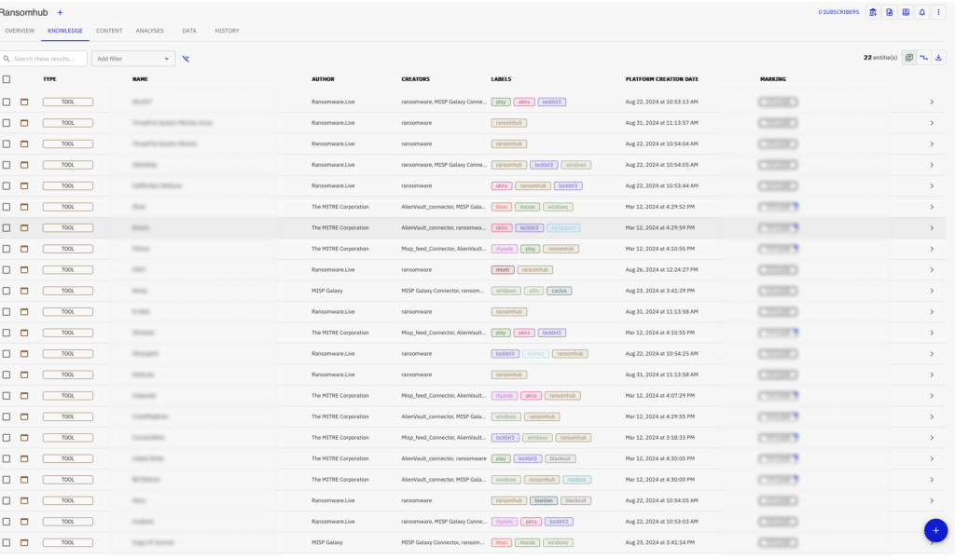Click the vertical three-dot options icon

click(x=938, y=12)
